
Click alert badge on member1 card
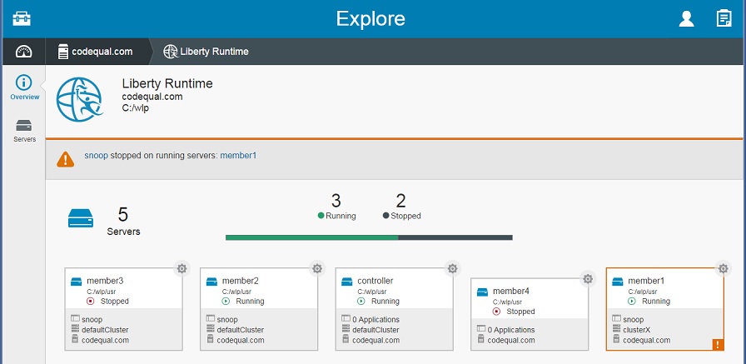pyautogui.click(x=718, y=345)
